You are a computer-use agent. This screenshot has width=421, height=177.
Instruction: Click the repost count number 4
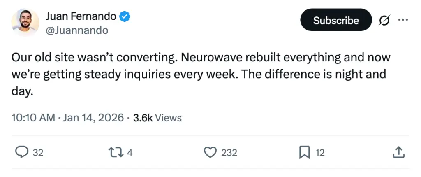pos(130,153)
